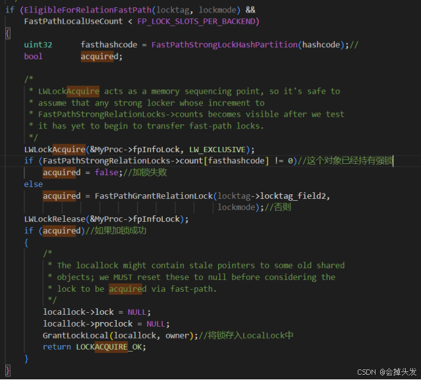This screenshot has width=421, height=380.
Task: Click locallock->proclock assignment target
Action: pos(88,323)
